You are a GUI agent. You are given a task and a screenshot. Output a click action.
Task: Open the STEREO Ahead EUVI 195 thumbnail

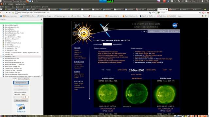166,93
